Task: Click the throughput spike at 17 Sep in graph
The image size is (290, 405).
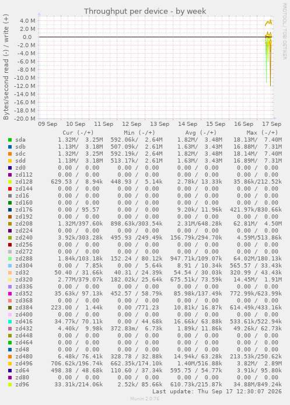Action: point(268,52)
